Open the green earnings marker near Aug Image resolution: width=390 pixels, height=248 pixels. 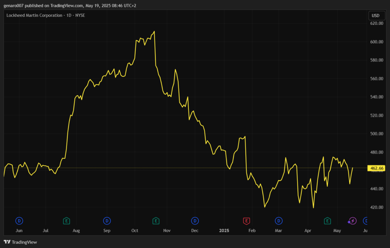(67, 221)
